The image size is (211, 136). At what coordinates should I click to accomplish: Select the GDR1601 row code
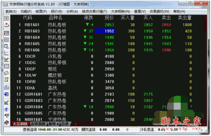point(33,94)
